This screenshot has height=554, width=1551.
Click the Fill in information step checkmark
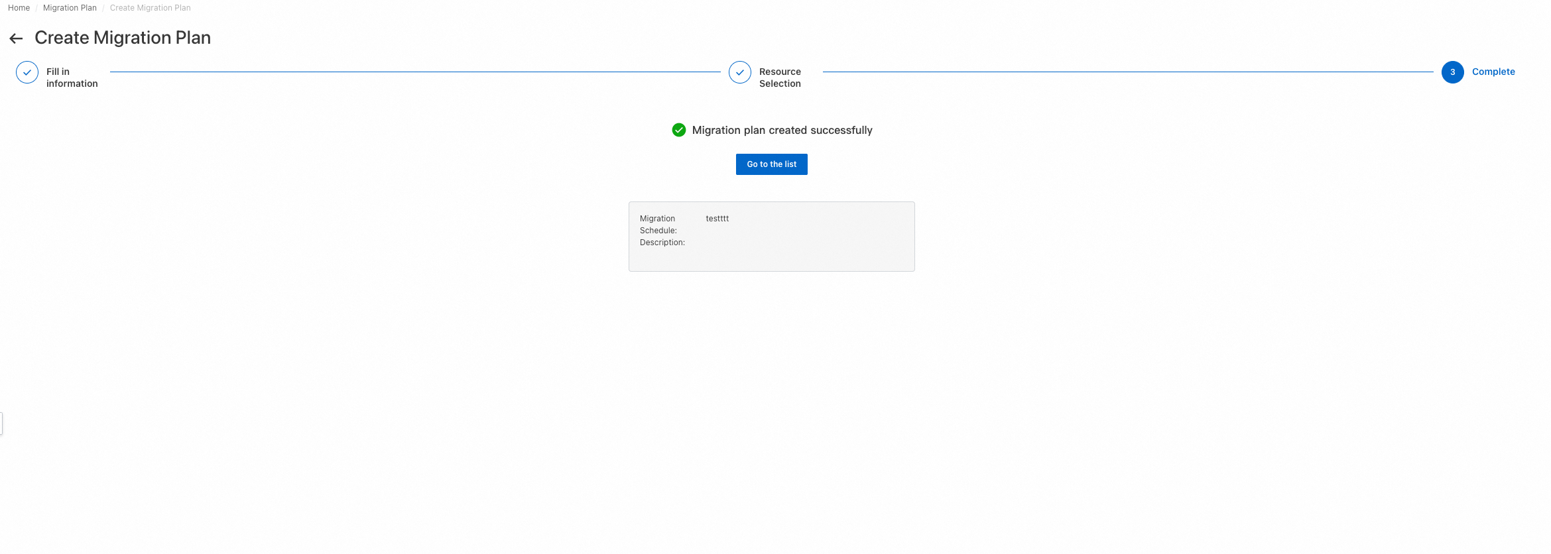point(27,72)
